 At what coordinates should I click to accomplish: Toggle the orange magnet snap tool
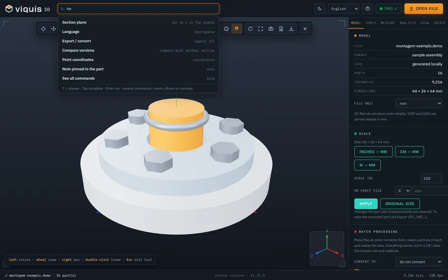coord(236,28)
